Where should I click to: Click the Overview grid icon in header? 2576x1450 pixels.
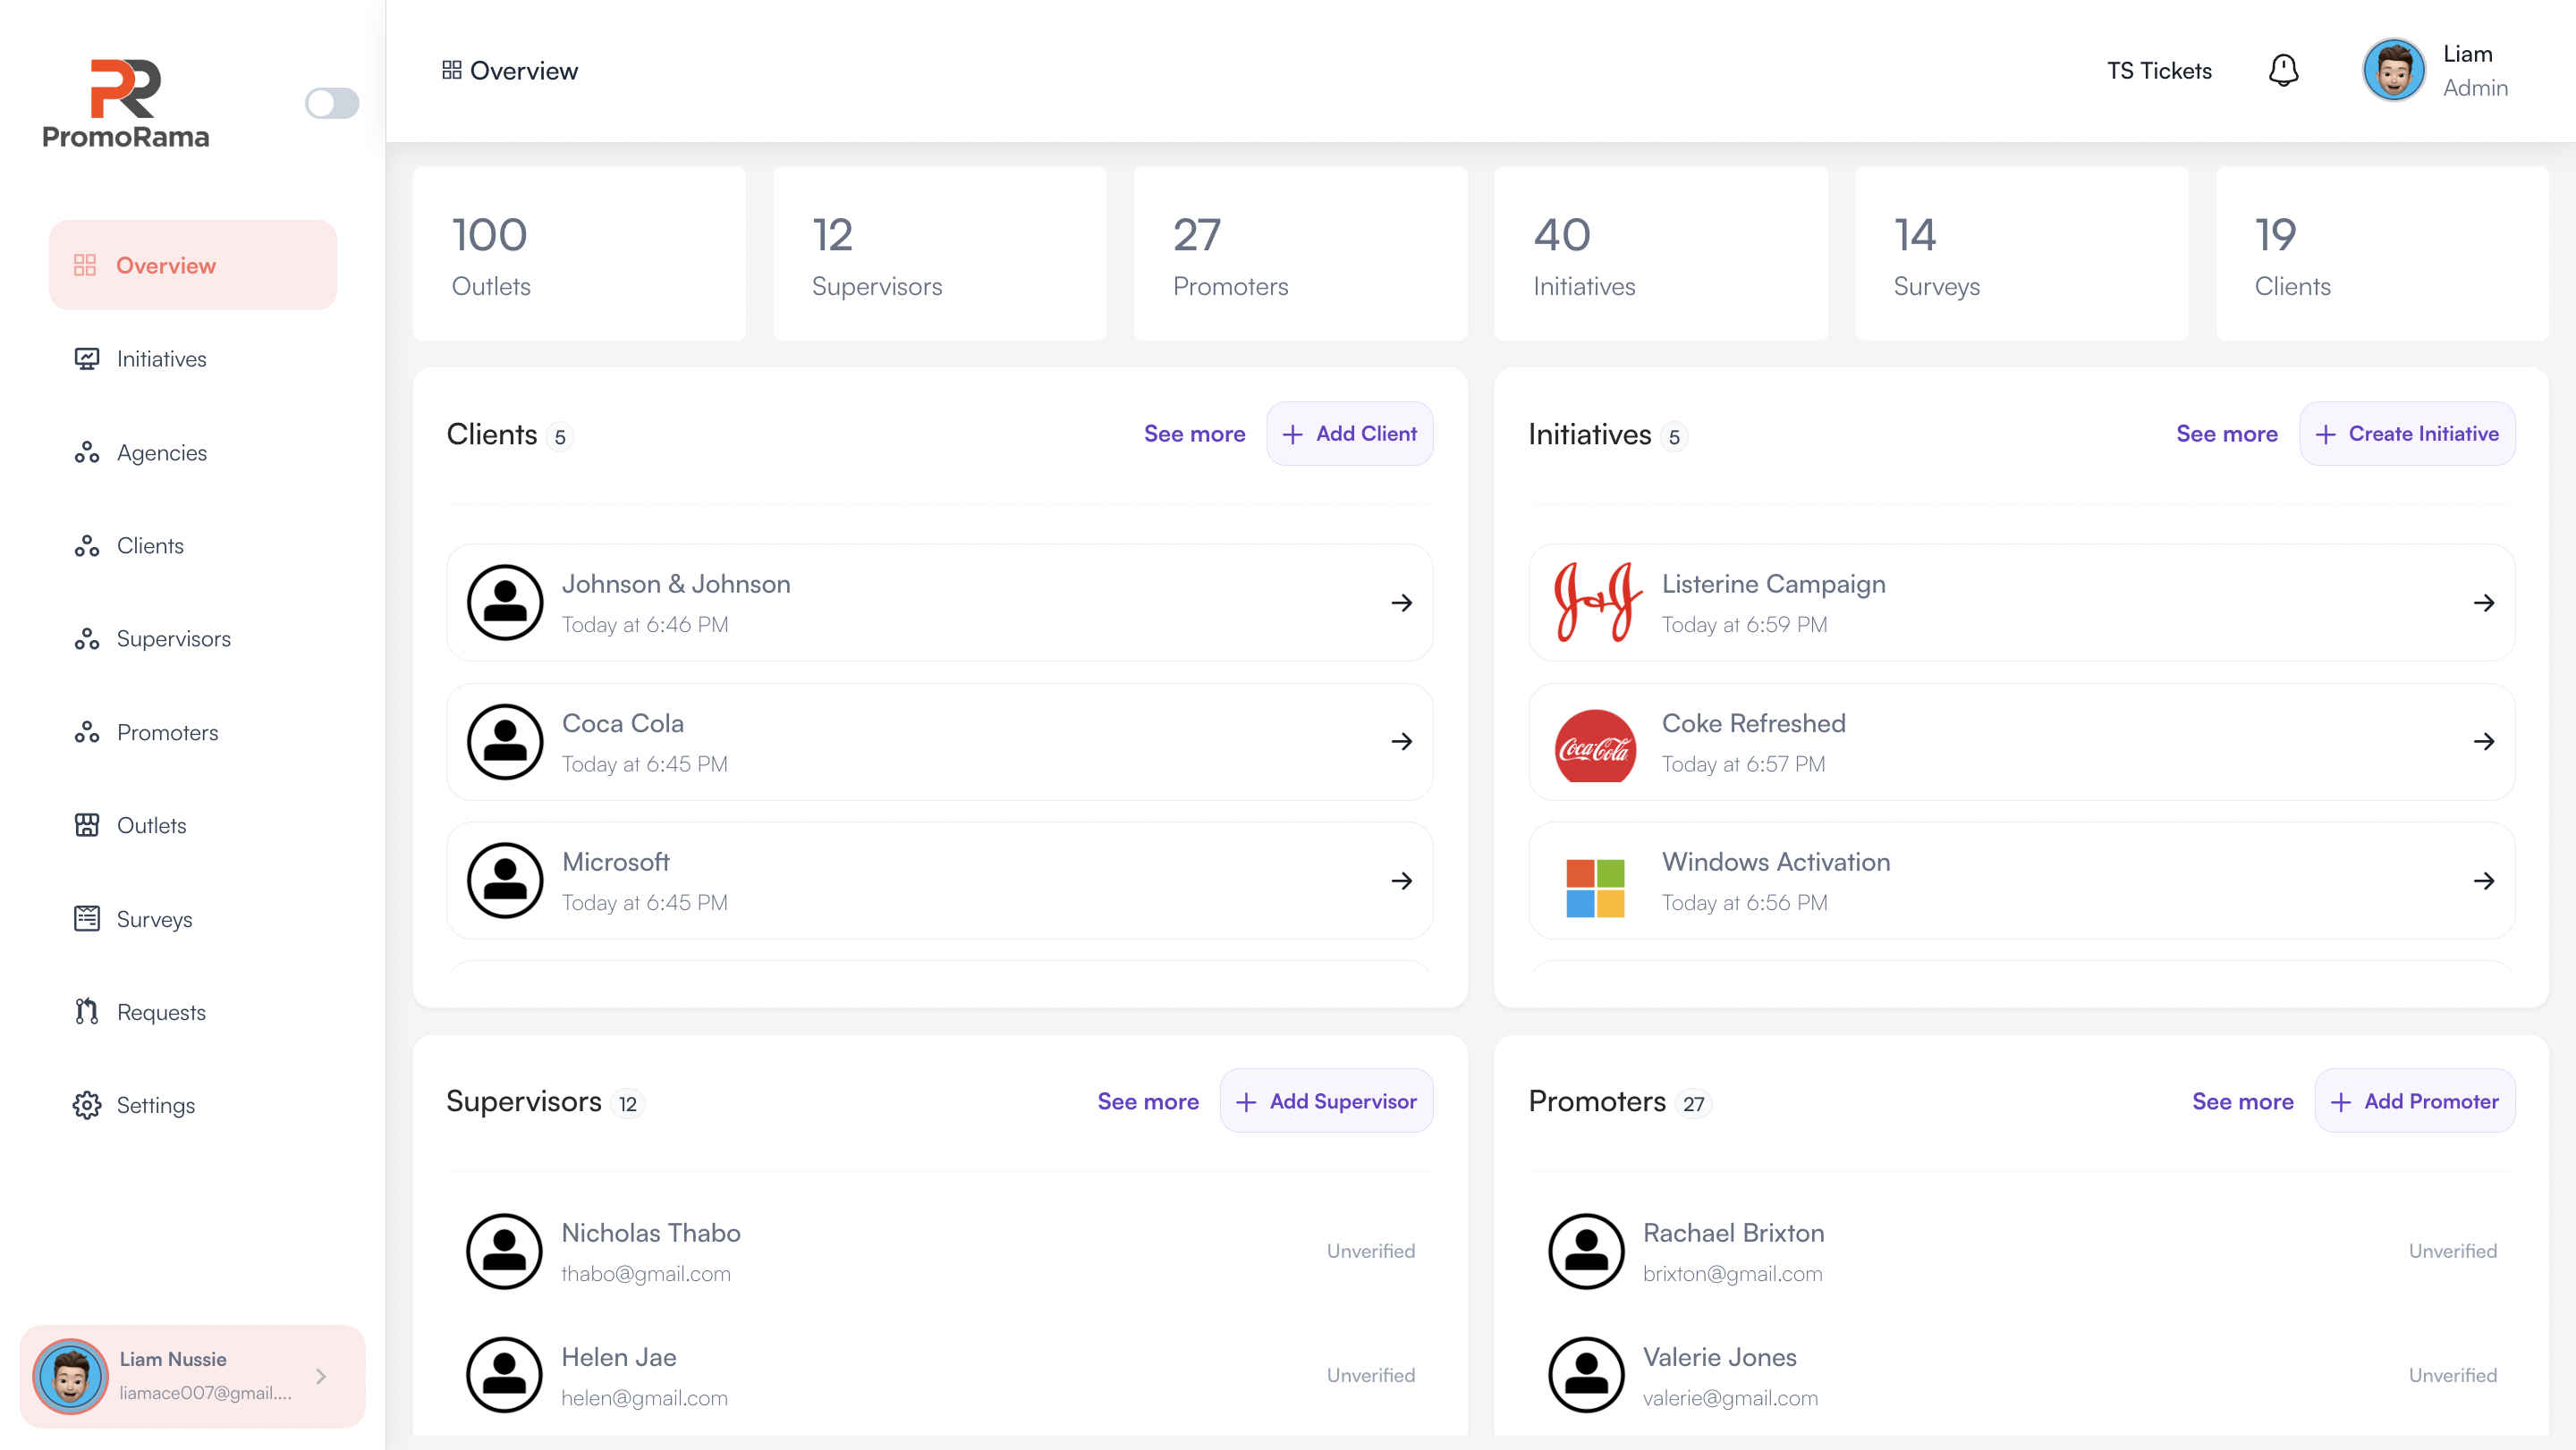(452, 70)
